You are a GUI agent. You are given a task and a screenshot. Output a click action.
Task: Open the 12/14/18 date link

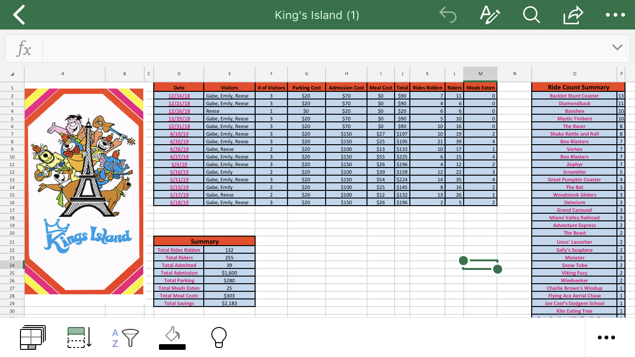[179, 96]
